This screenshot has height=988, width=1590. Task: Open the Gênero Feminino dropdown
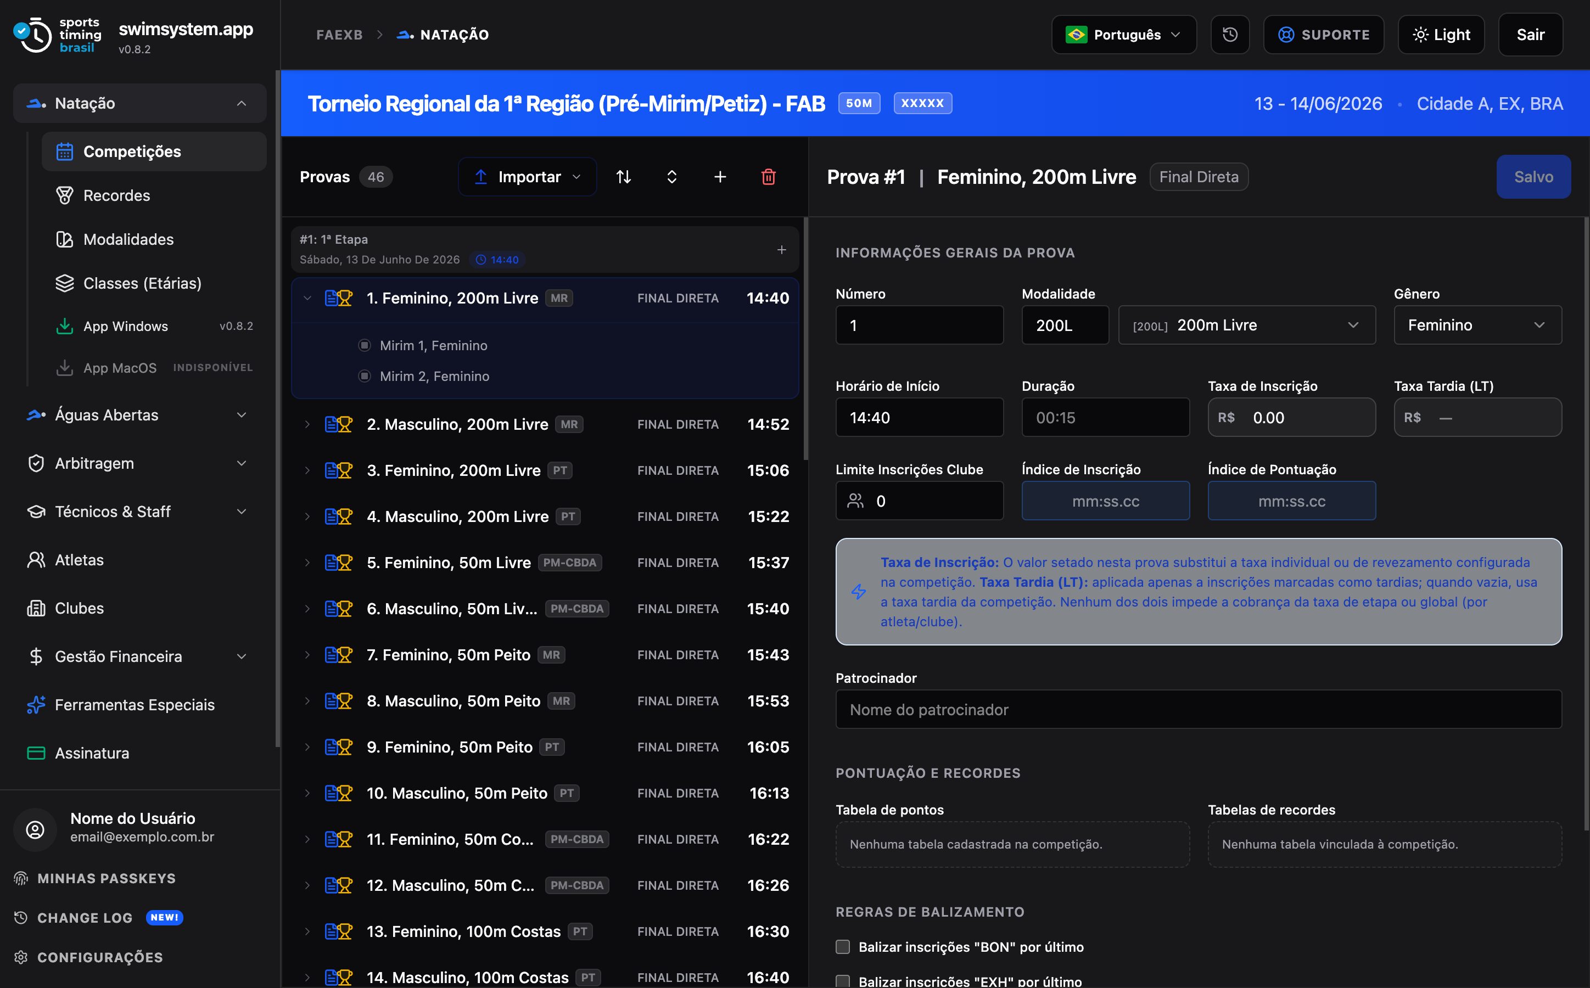point(1477,325)
